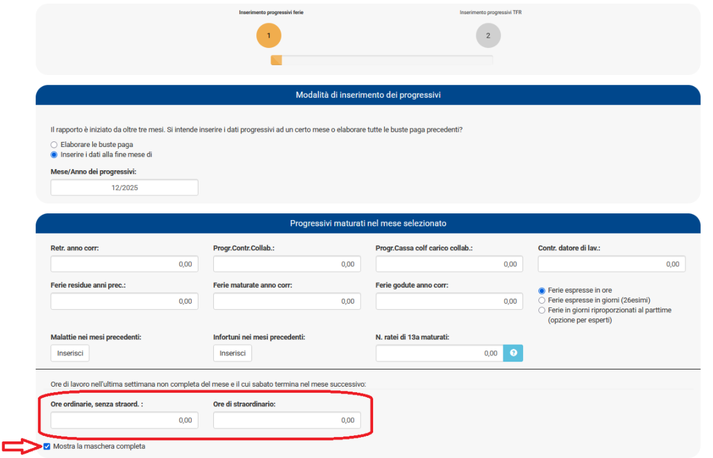This screenshot has width=713, height=458.
Task: Choose 'Ferie in giorni riproporzionati al parttime'
Action: [542, 310]
